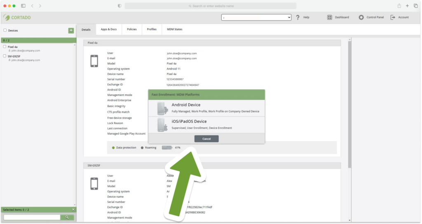422x224 pixels.
Task: Click Cancel in Fast Enrollment dialog
Action: (x=206, y=139)
